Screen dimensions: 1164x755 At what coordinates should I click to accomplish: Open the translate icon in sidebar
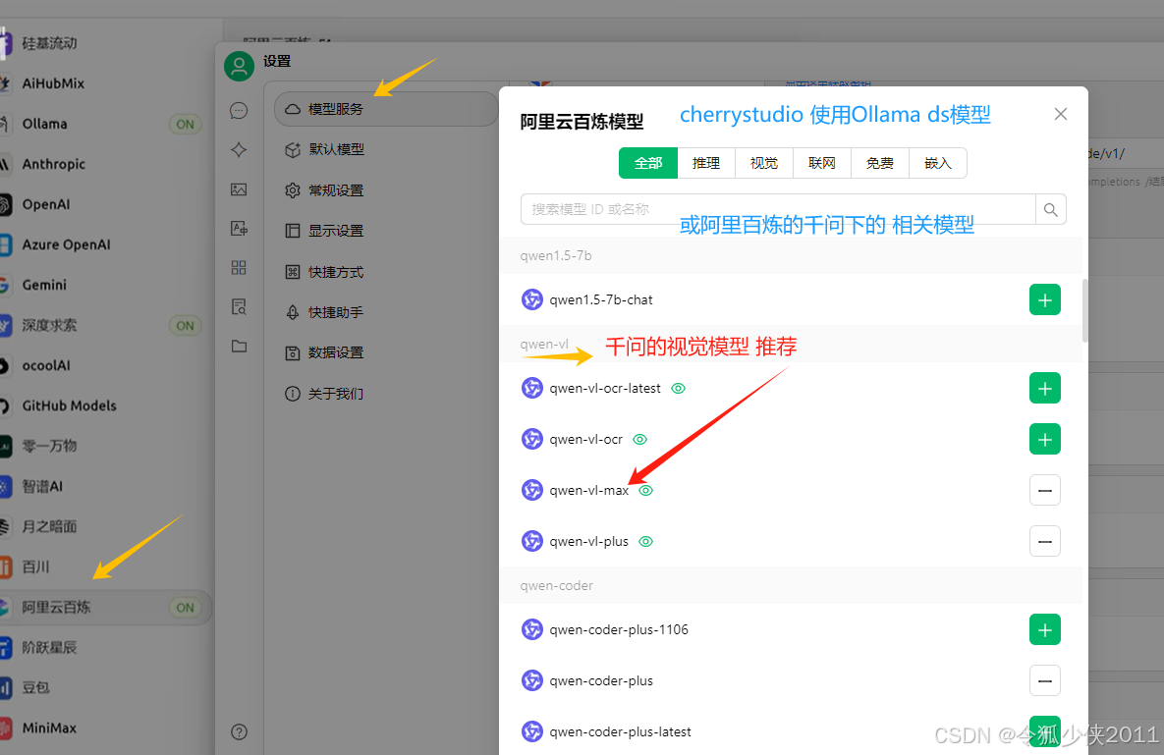(239, 229)
